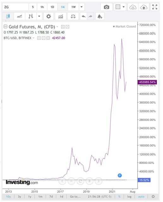
Task: Open chart properties gear icon
Action: [48, 16]
